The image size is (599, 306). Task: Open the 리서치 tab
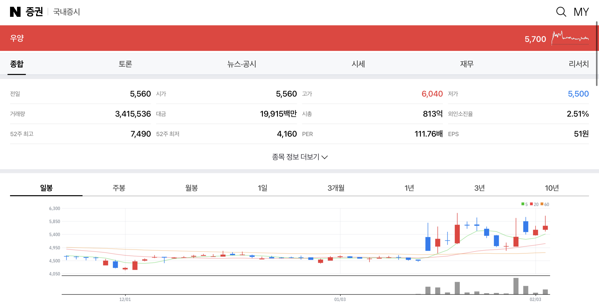tap(579, 64)
